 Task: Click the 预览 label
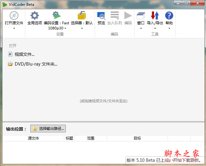(x=101, y=23)
